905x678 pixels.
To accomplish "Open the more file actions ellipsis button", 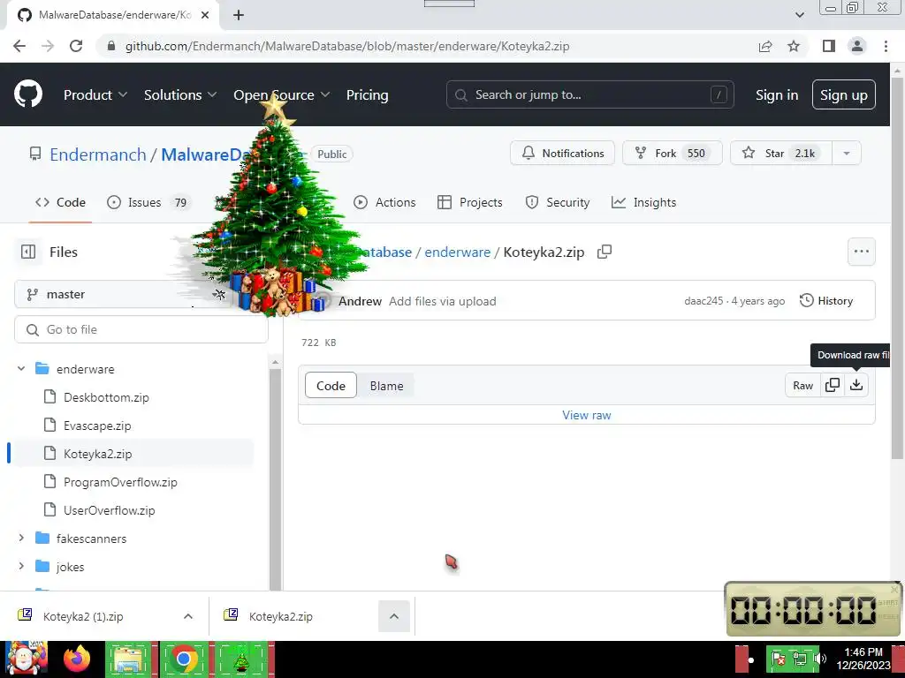I will (x=861, y=252).
